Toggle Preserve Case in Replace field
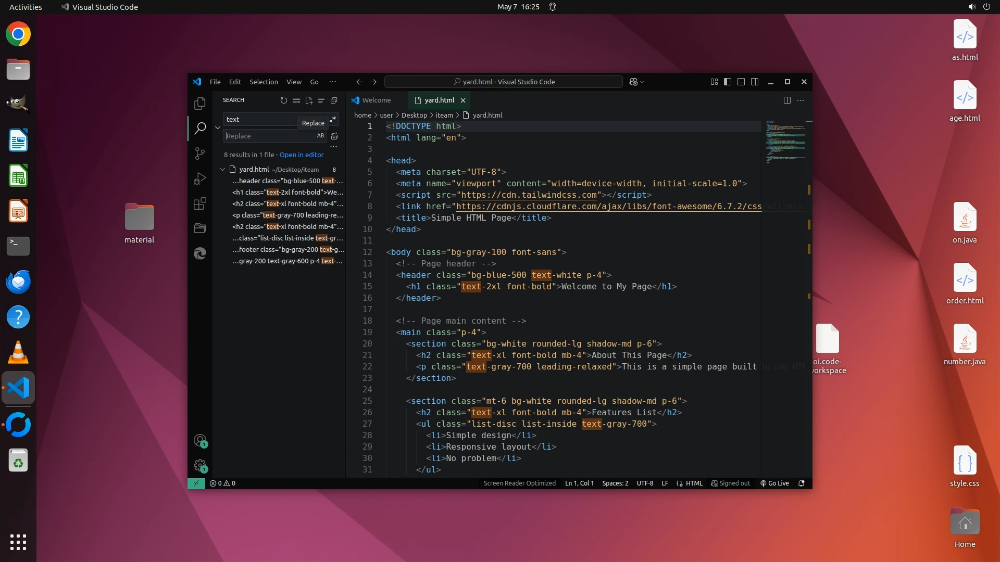The image size is (1000, 562). coord(320,136)
